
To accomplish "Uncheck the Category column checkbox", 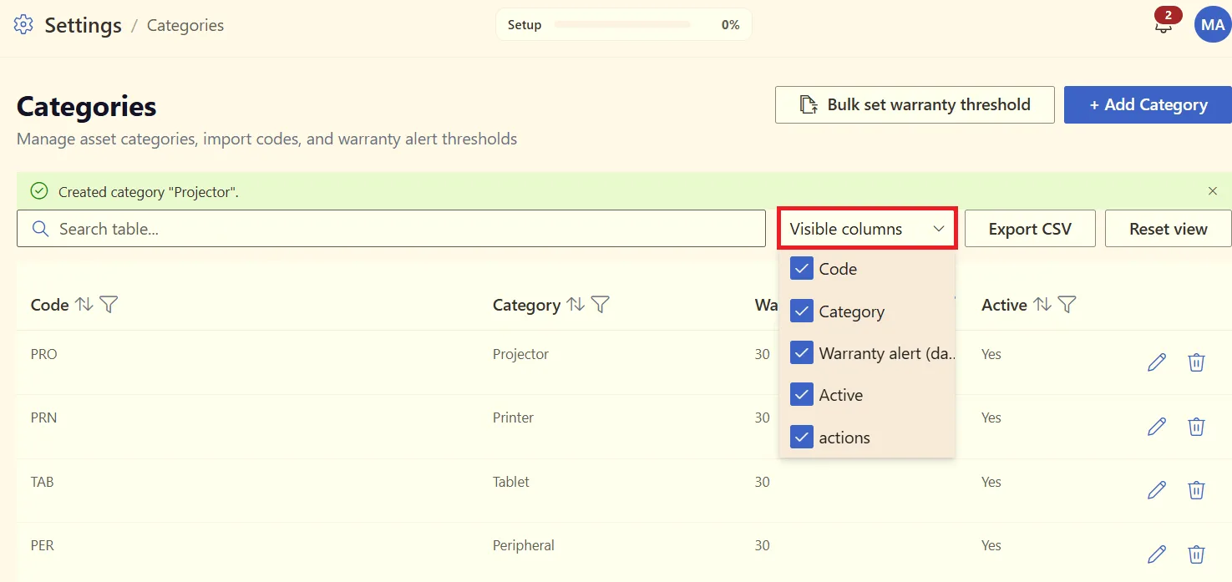I will coord(802,311).
